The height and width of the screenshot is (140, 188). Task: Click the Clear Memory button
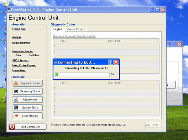click(x=28, y=116)
